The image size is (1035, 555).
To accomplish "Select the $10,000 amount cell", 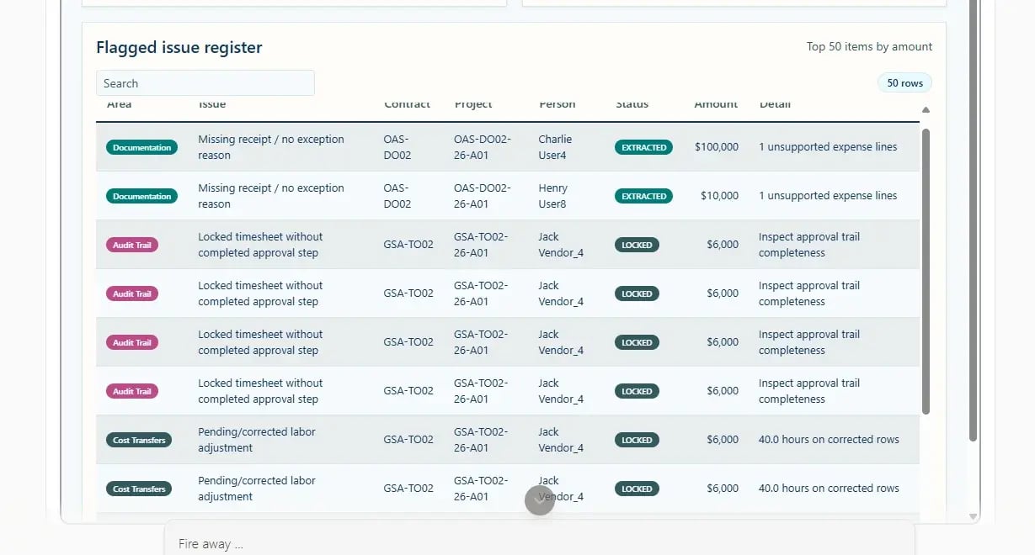I will click(719, 196).
